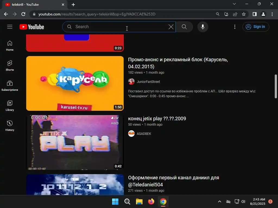Open Shorts in sidebar
This screenshot has width=278, height=208.
click(x=10, y=66)
